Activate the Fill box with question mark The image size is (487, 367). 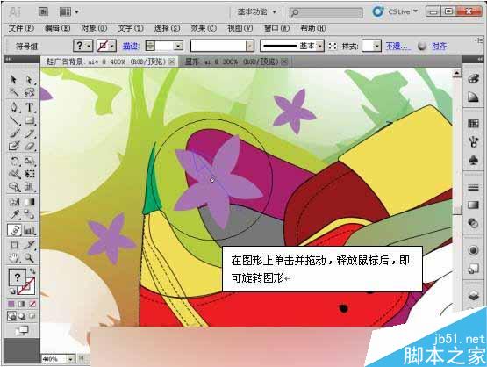point(17,277)
